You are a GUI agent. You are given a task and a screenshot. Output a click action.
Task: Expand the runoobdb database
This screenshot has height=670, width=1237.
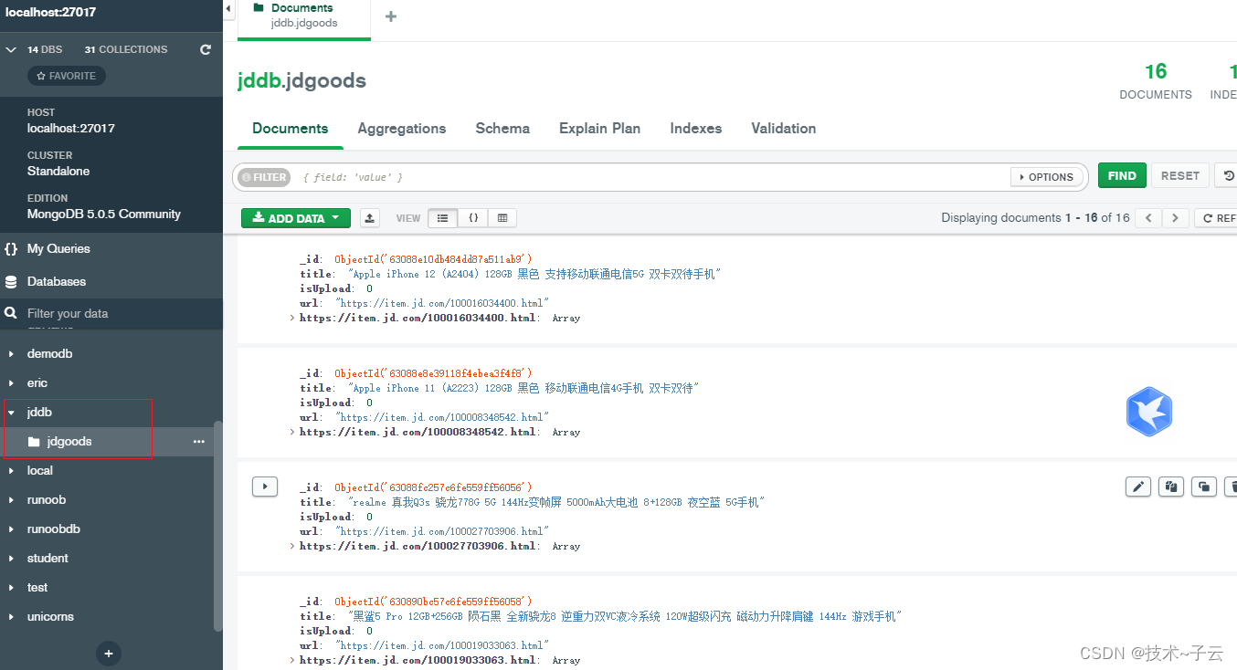click(11, 529)
